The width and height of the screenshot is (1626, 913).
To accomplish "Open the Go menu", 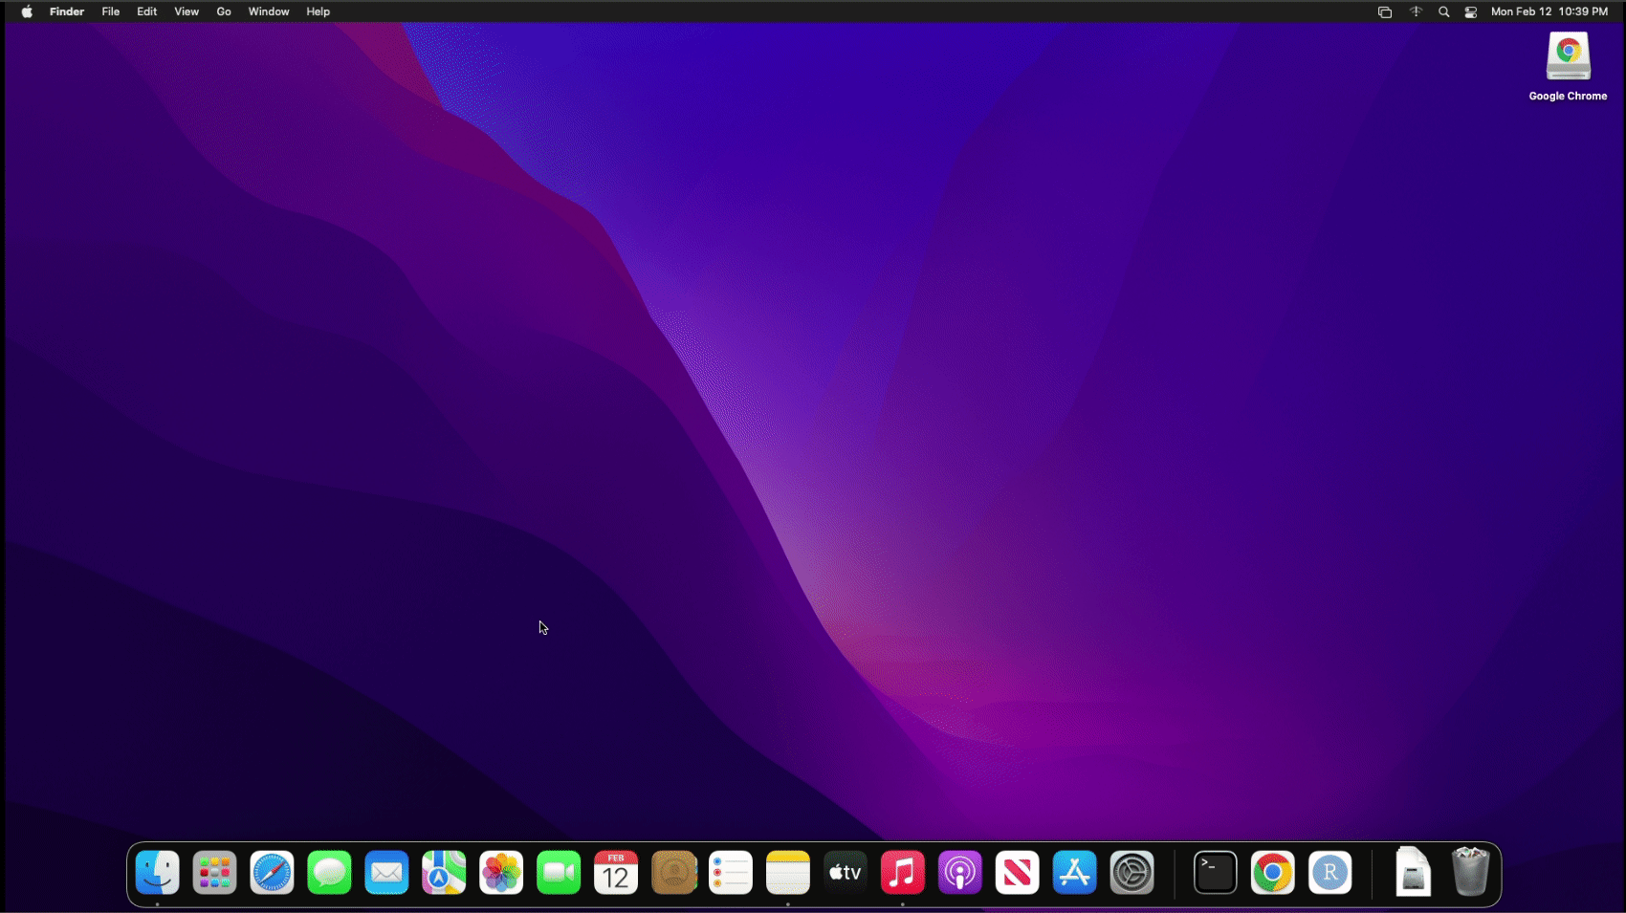I will pyautogui.click(x=224, y=11).
